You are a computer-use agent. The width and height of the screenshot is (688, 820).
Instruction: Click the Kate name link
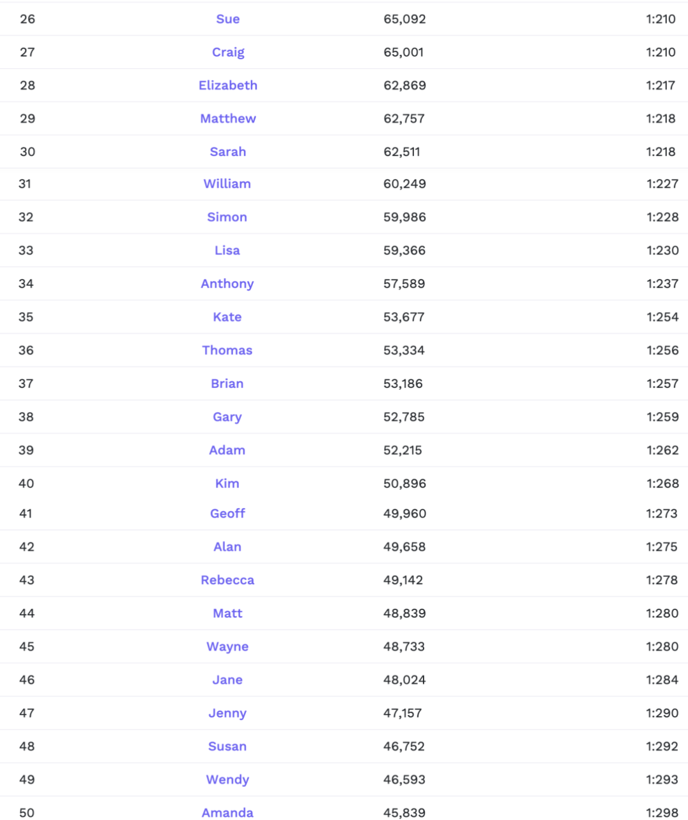click(x=227, y=317)
